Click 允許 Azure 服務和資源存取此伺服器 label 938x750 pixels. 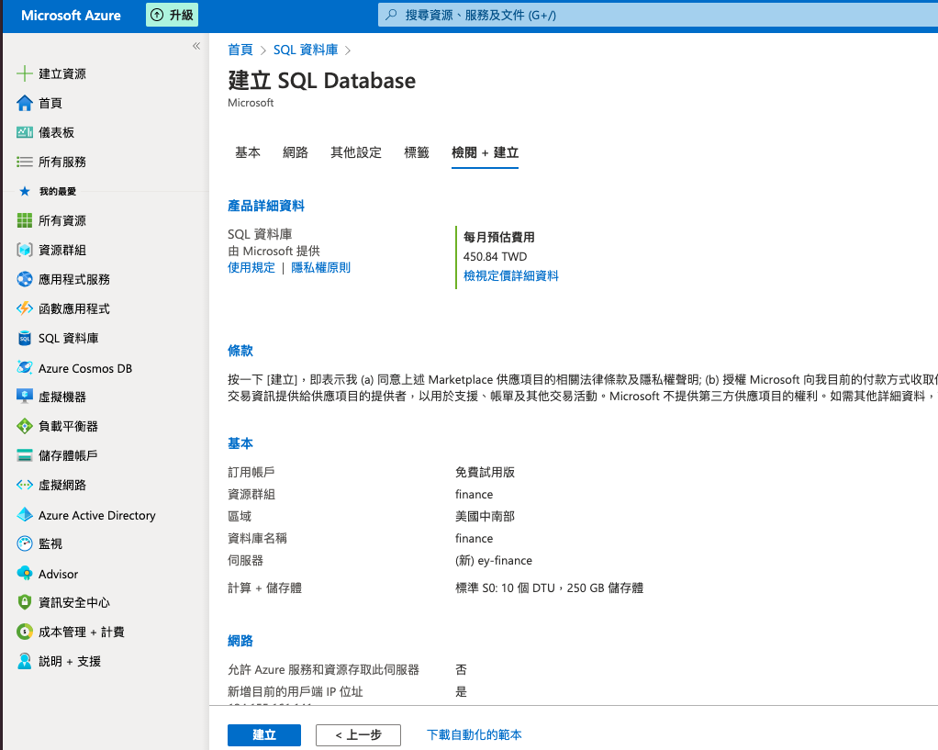(x=324, y=670)
